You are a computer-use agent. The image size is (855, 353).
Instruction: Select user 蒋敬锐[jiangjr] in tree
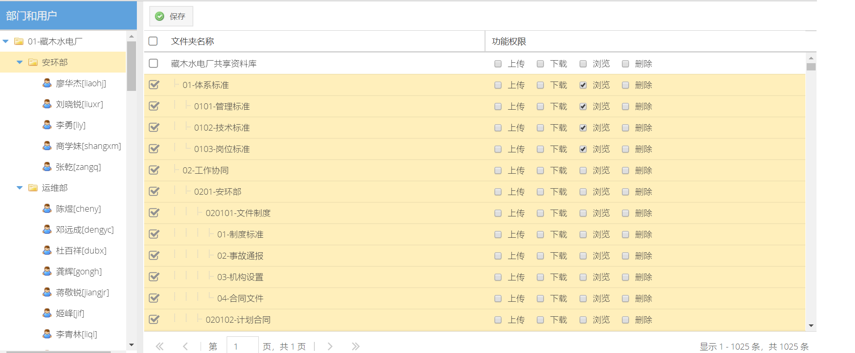point(83,292)
